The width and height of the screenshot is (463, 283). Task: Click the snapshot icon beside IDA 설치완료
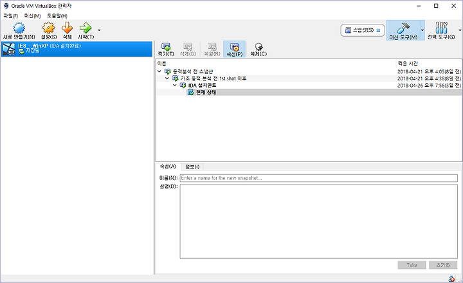[183, 85]
